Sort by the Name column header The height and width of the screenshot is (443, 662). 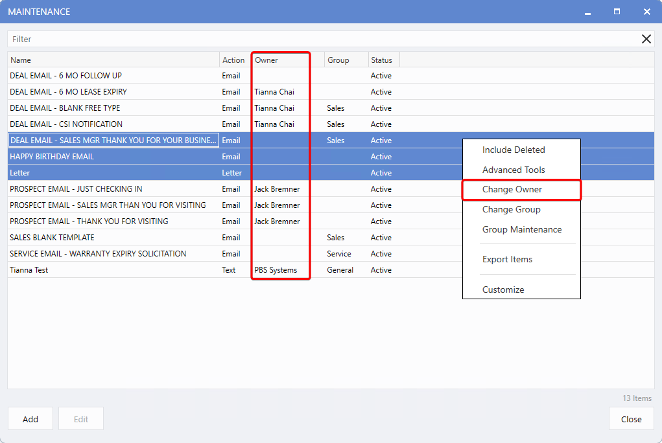coord(113,60)
